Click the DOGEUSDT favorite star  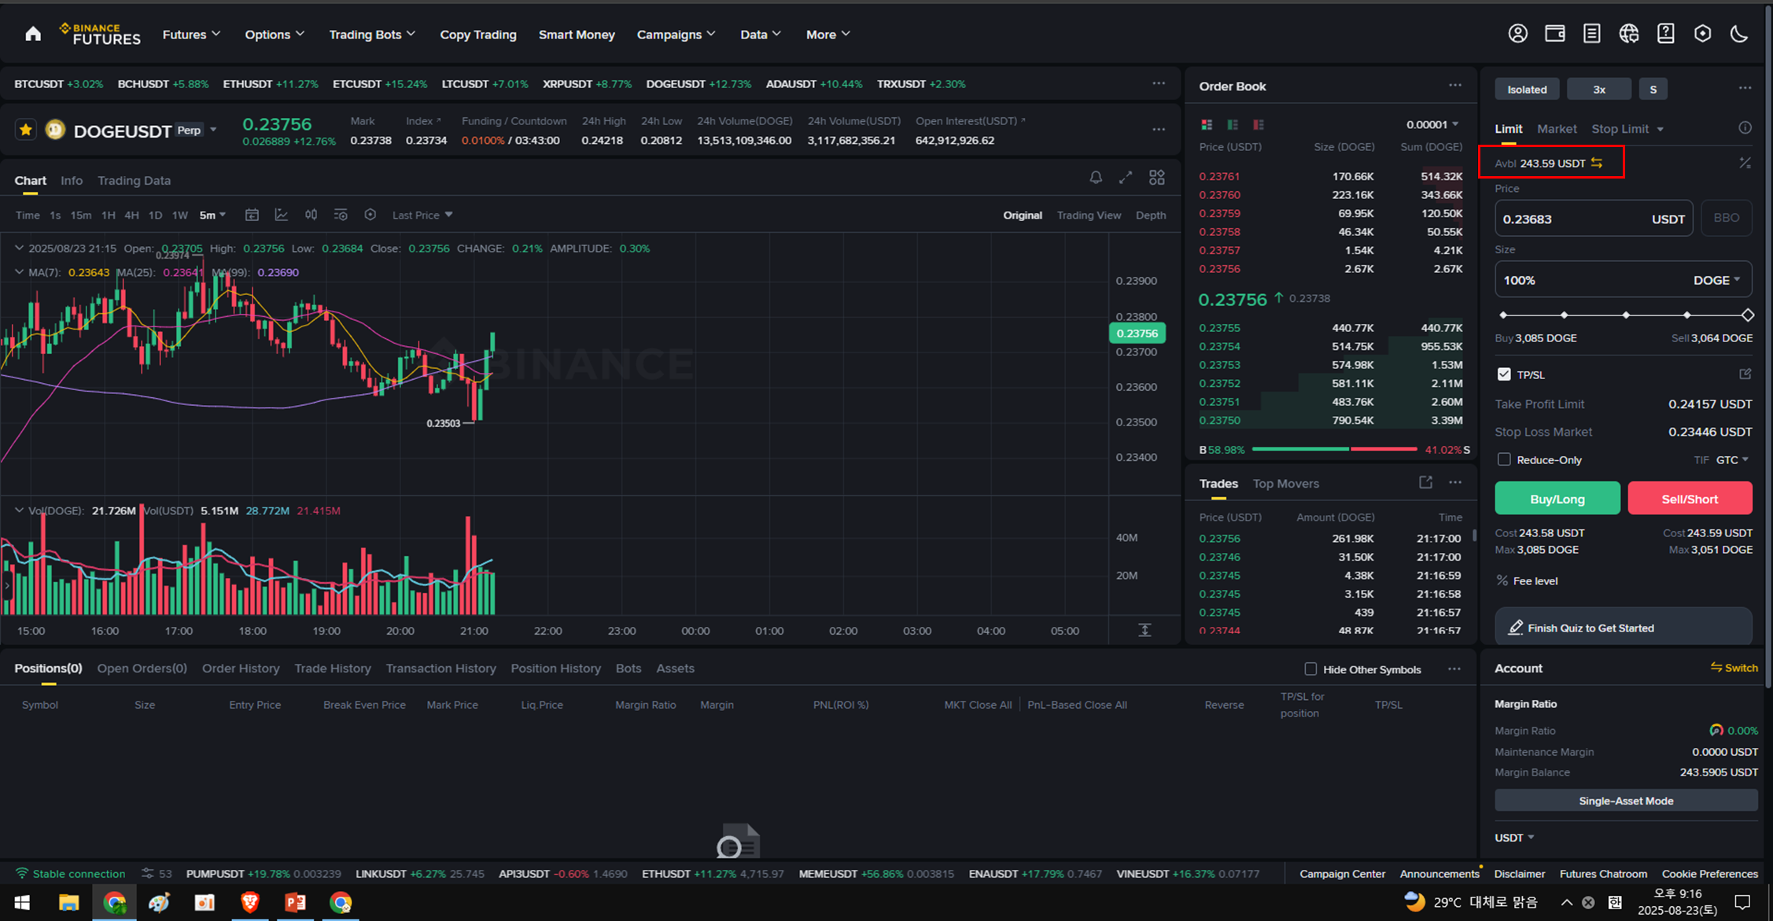[26, 130]
